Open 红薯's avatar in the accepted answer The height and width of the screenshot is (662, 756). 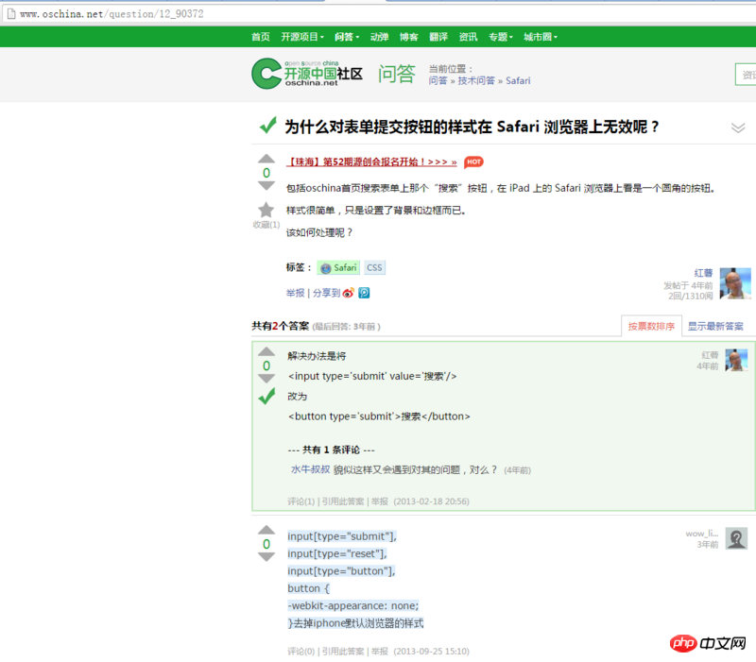pyautogui.click(x=736, y=360)
